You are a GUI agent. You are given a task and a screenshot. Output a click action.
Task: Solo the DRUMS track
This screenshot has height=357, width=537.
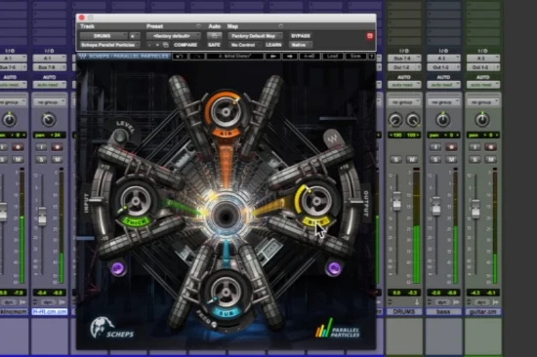click(396, 159)
